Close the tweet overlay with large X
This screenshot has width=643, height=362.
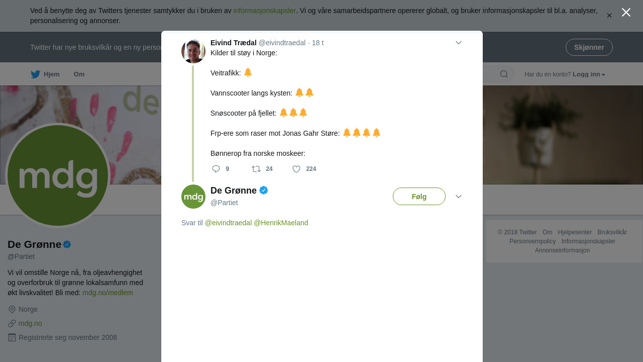coord(626,13)
